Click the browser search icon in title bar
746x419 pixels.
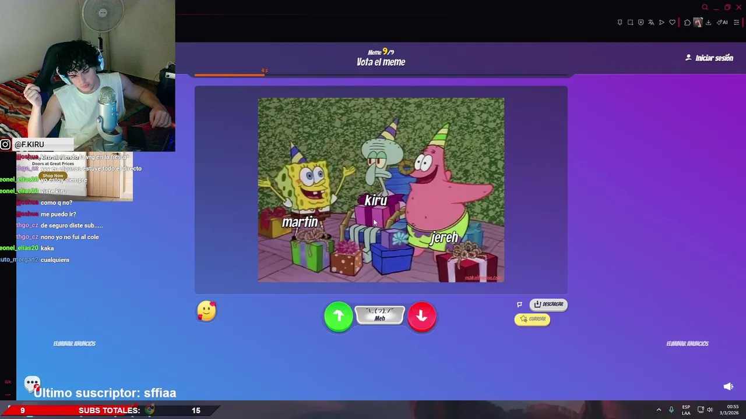(705, 7)
